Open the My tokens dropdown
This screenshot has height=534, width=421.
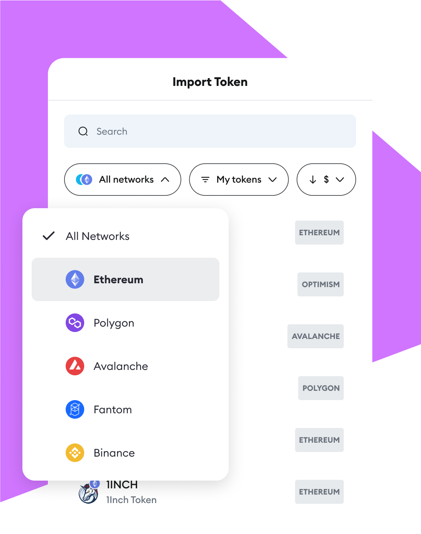tap(239, 180)
